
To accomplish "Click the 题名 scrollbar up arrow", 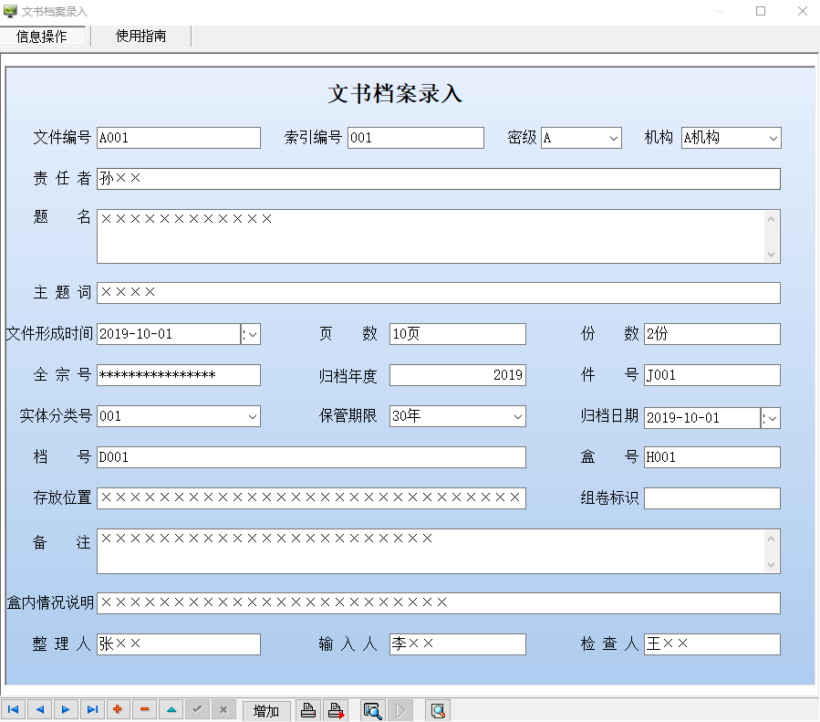I will coord(772,219).
